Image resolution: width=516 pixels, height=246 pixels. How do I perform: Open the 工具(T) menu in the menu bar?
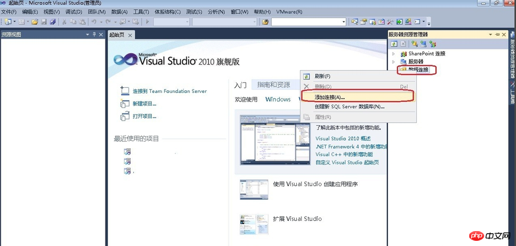point(141,12)
